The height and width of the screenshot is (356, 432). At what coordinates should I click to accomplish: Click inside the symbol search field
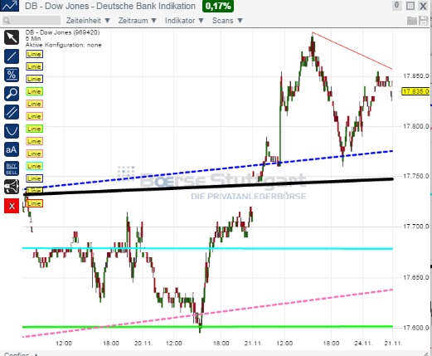pyautogui.click(x=32, y=21)
